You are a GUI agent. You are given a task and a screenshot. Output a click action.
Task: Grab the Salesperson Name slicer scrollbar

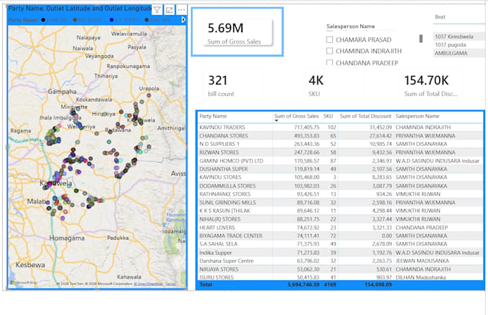click(421, 39)
